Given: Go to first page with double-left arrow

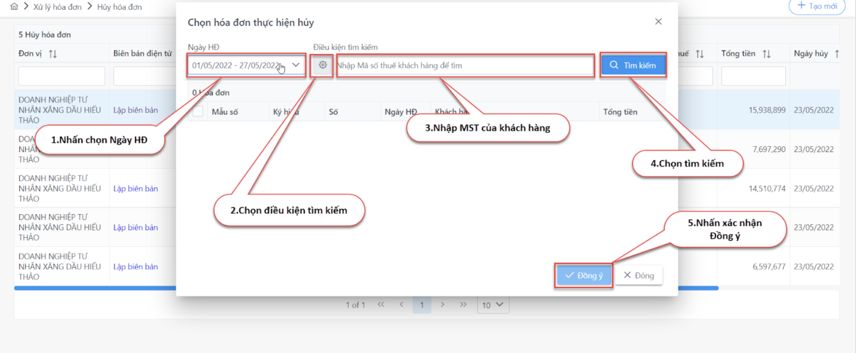Looking at the screenshot, I should click(x=381, y=305).
